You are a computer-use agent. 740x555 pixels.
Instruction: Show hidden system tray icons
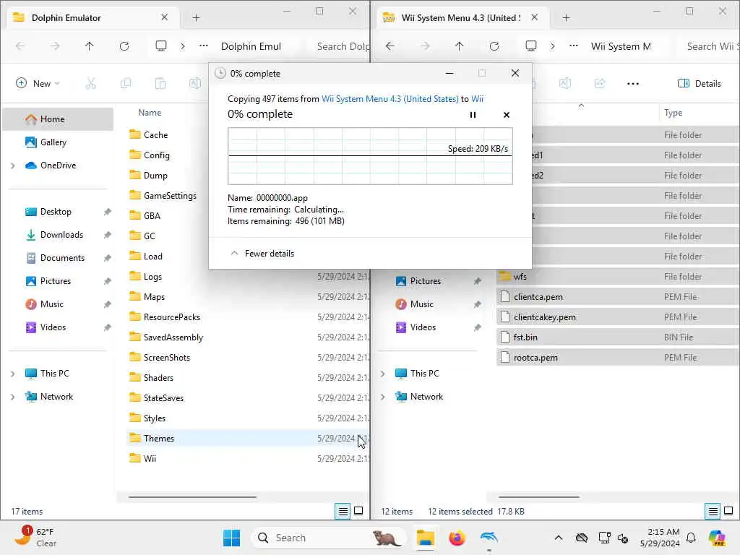pyautogui.click(x=559, y=538)
